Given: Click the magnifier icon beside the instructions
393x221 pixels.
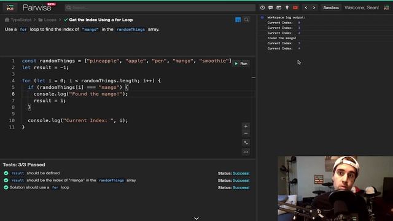Looking at the screenshot, I should click(246, 20).
